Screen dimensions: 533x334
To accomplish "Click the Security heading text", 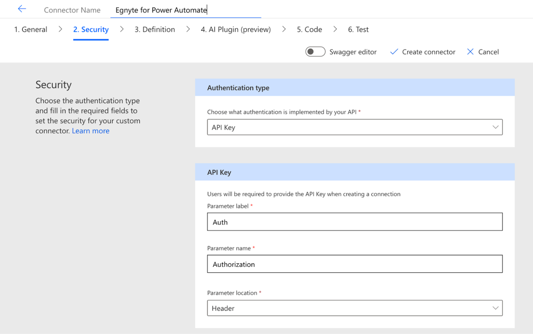I will [x=53, y=85].
